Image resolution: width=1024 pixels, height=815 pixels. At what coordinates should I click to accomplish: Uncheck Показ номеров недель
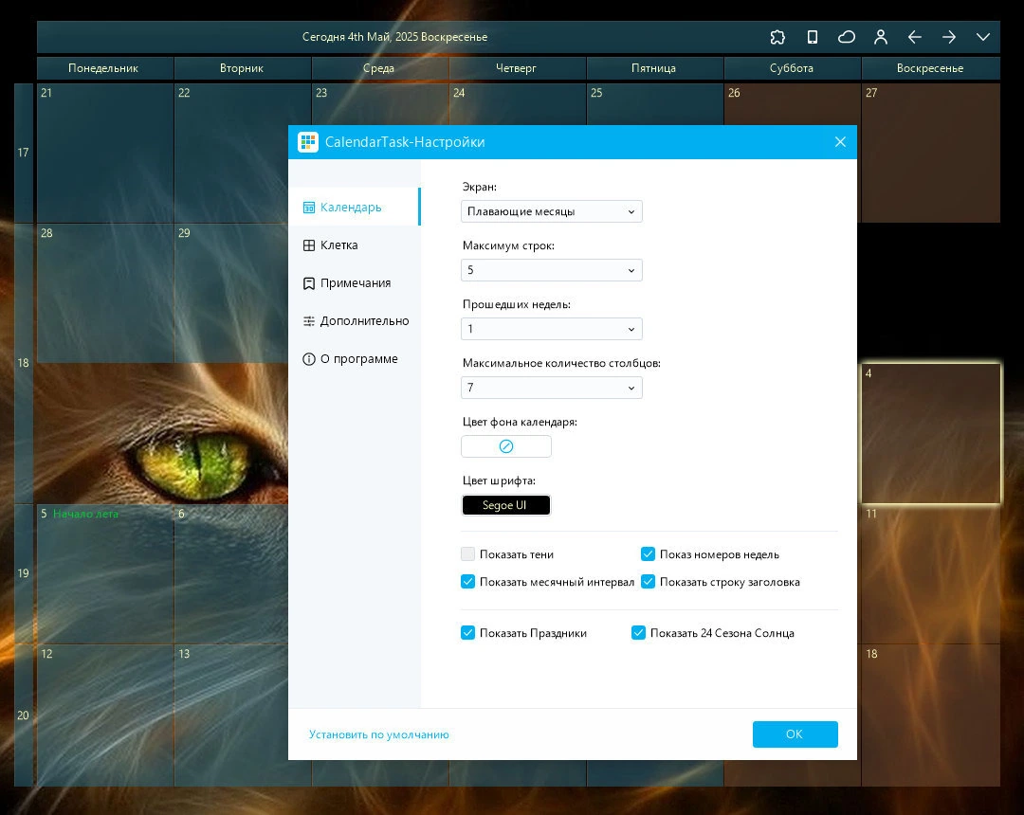648,554
